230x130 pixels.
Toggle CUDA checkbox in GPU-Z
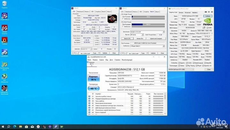[187, 63]
